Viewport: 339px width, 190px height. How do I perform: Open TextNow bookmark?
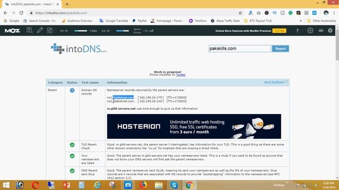point(198,21)
